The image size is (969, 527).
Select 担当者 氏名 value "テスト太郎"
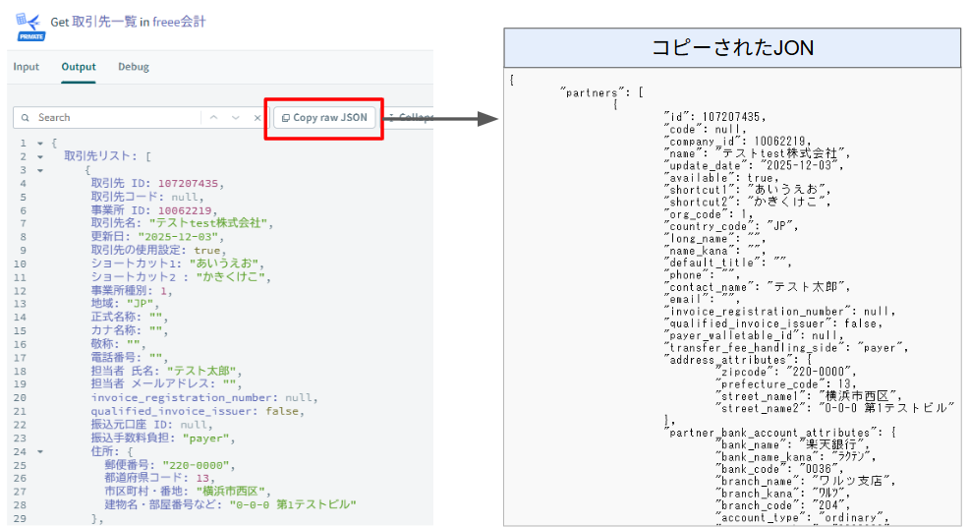pyautogui.click(x=201, y=371)
